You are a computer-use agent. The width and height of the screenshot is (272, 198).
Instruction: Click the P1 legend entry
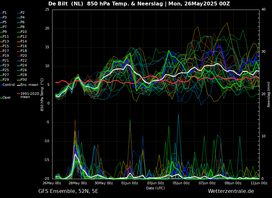[x=3, y=13]
